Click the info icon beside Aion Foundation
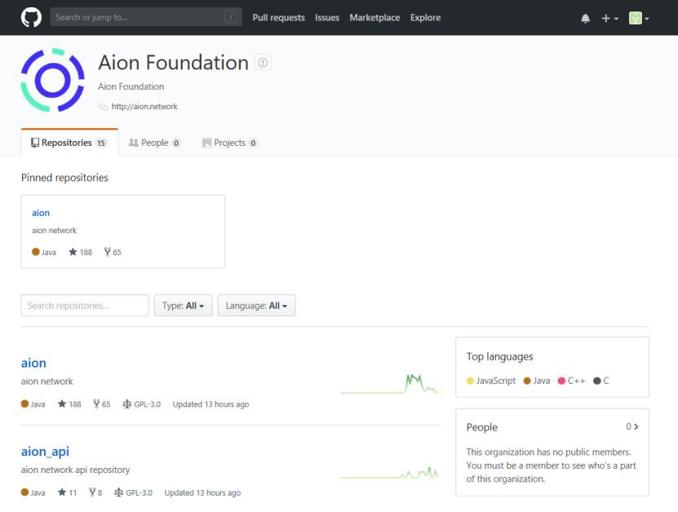The width and height of the screenshot is (678, 512). [263, 62]
